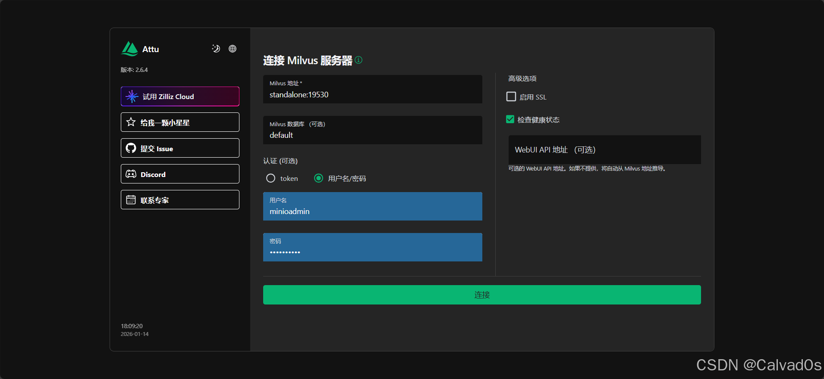
Task: Click the Discord logo icon
Action: (x=131, y=174)
